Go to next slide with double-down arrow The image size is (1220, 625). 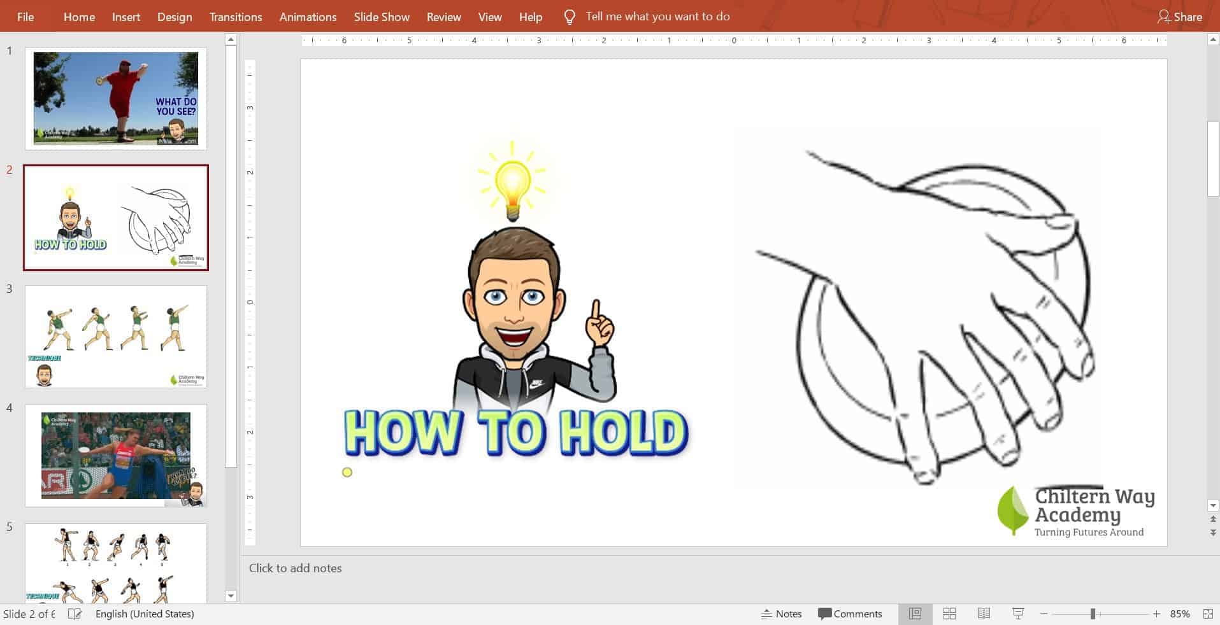pyautogui.click(x=1213, y=533)
